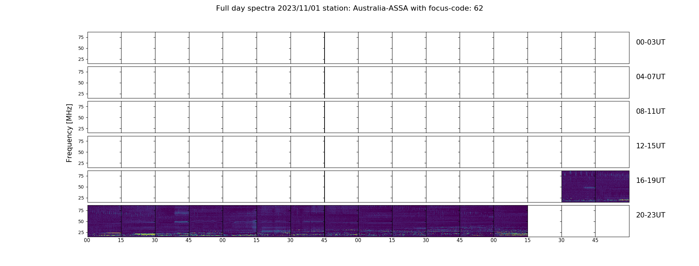Select the '08-11UT' row label
The image size is (699, 266).
(650, 111)
